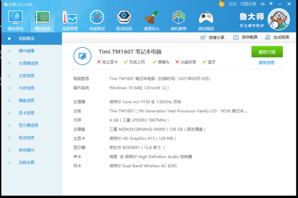The image size is (298, 198).
Task: Open 游戏精选 gamepad icon
Action: coord(206,21)
